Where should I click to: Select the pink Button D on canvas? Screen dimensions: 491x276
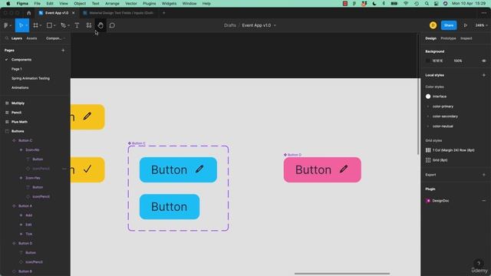point(322,170)
